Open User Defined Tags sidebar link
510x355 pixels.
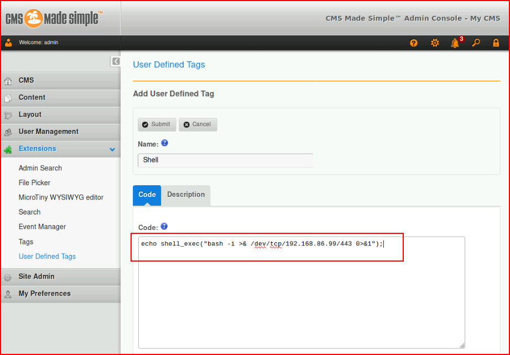[x=47, y=257]
